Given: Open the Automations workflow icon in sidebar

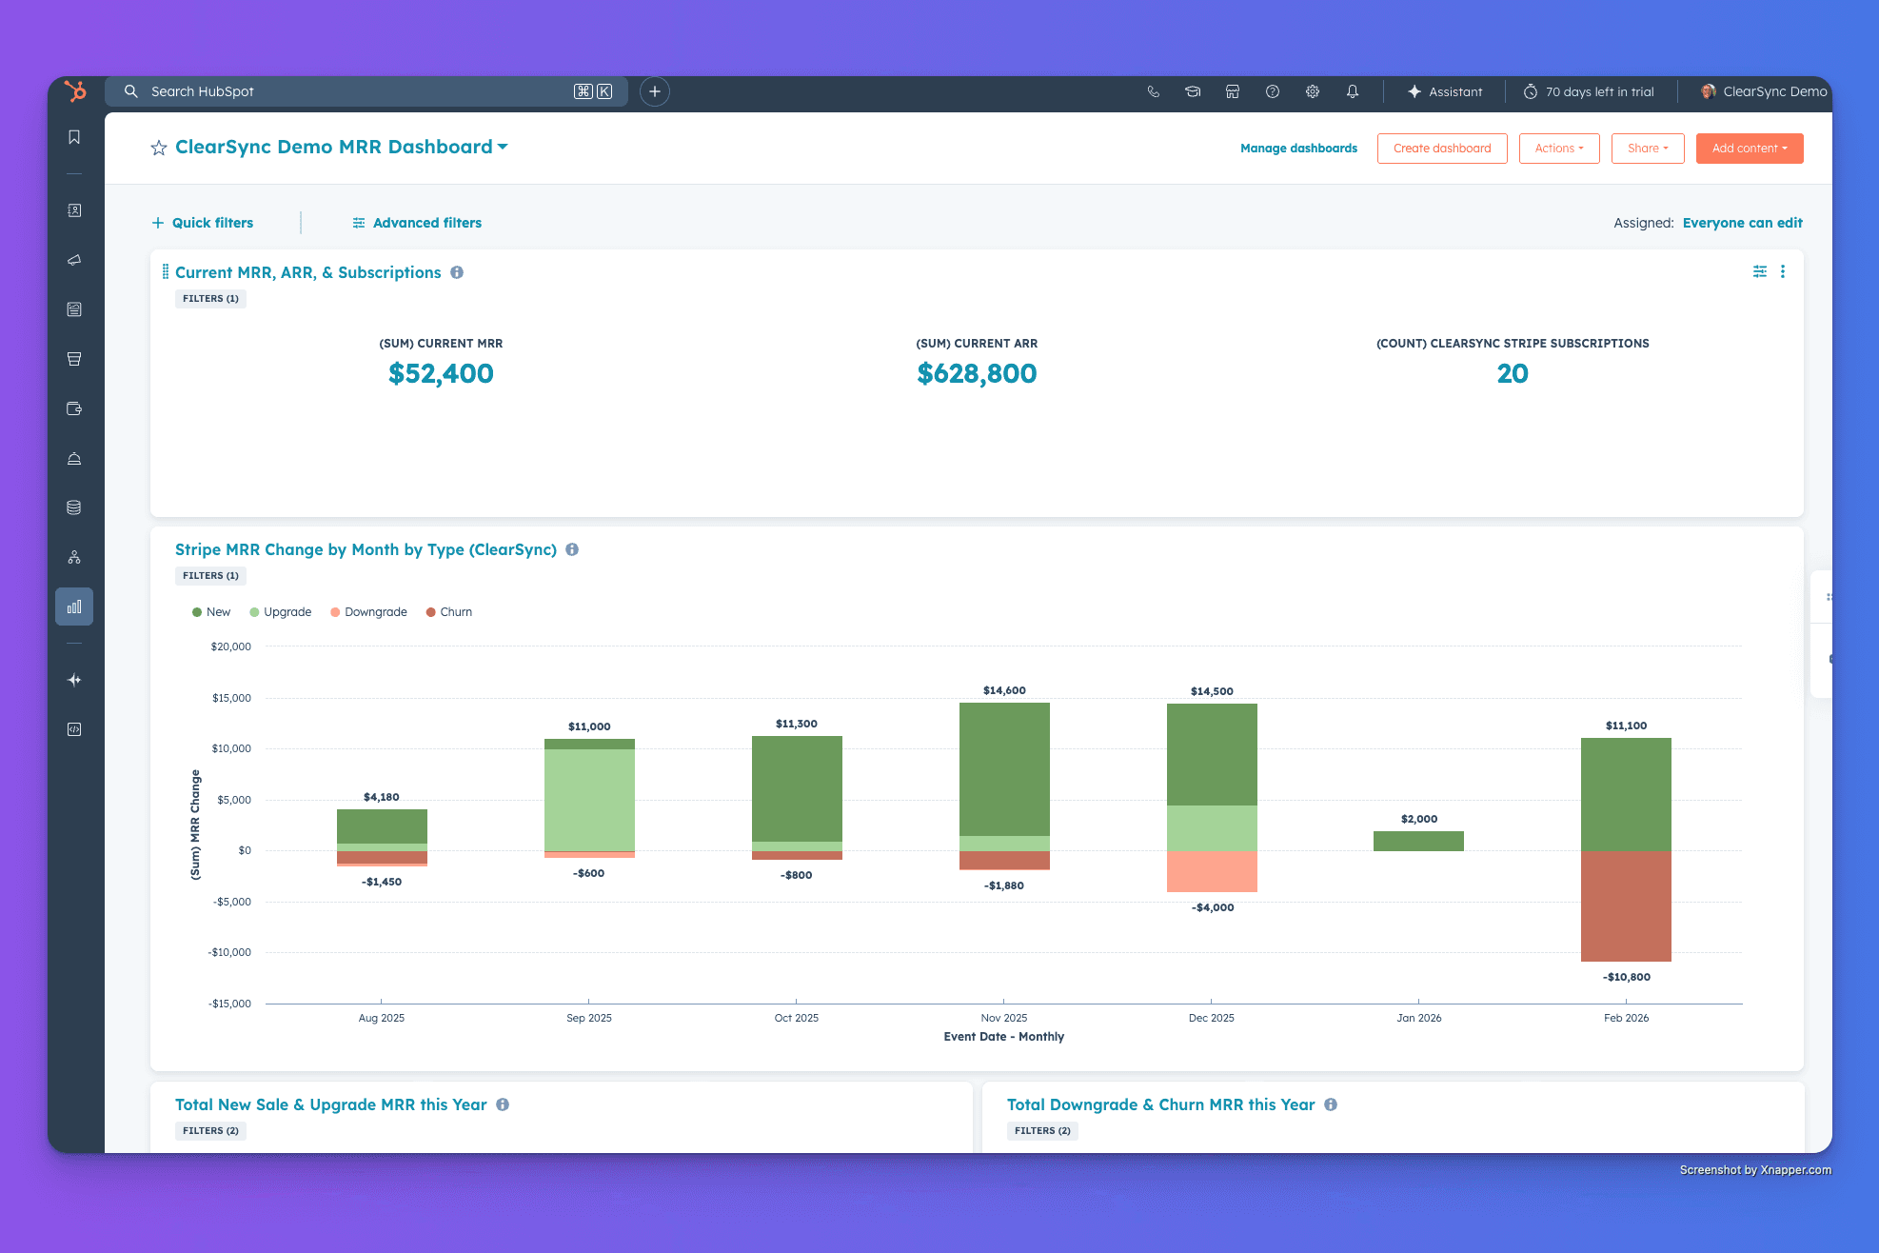Looking at the screenshot, I should point(74,557).
